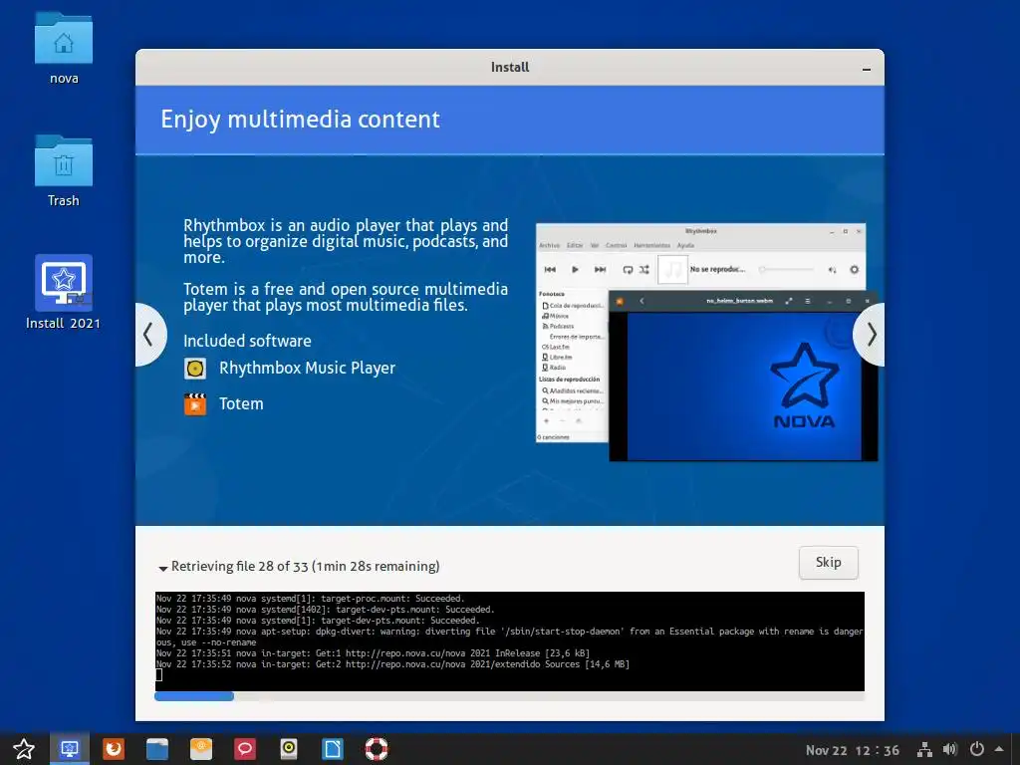
Task: Minimize the Install window
Action: pyautogui.click(x=866, y=69)
